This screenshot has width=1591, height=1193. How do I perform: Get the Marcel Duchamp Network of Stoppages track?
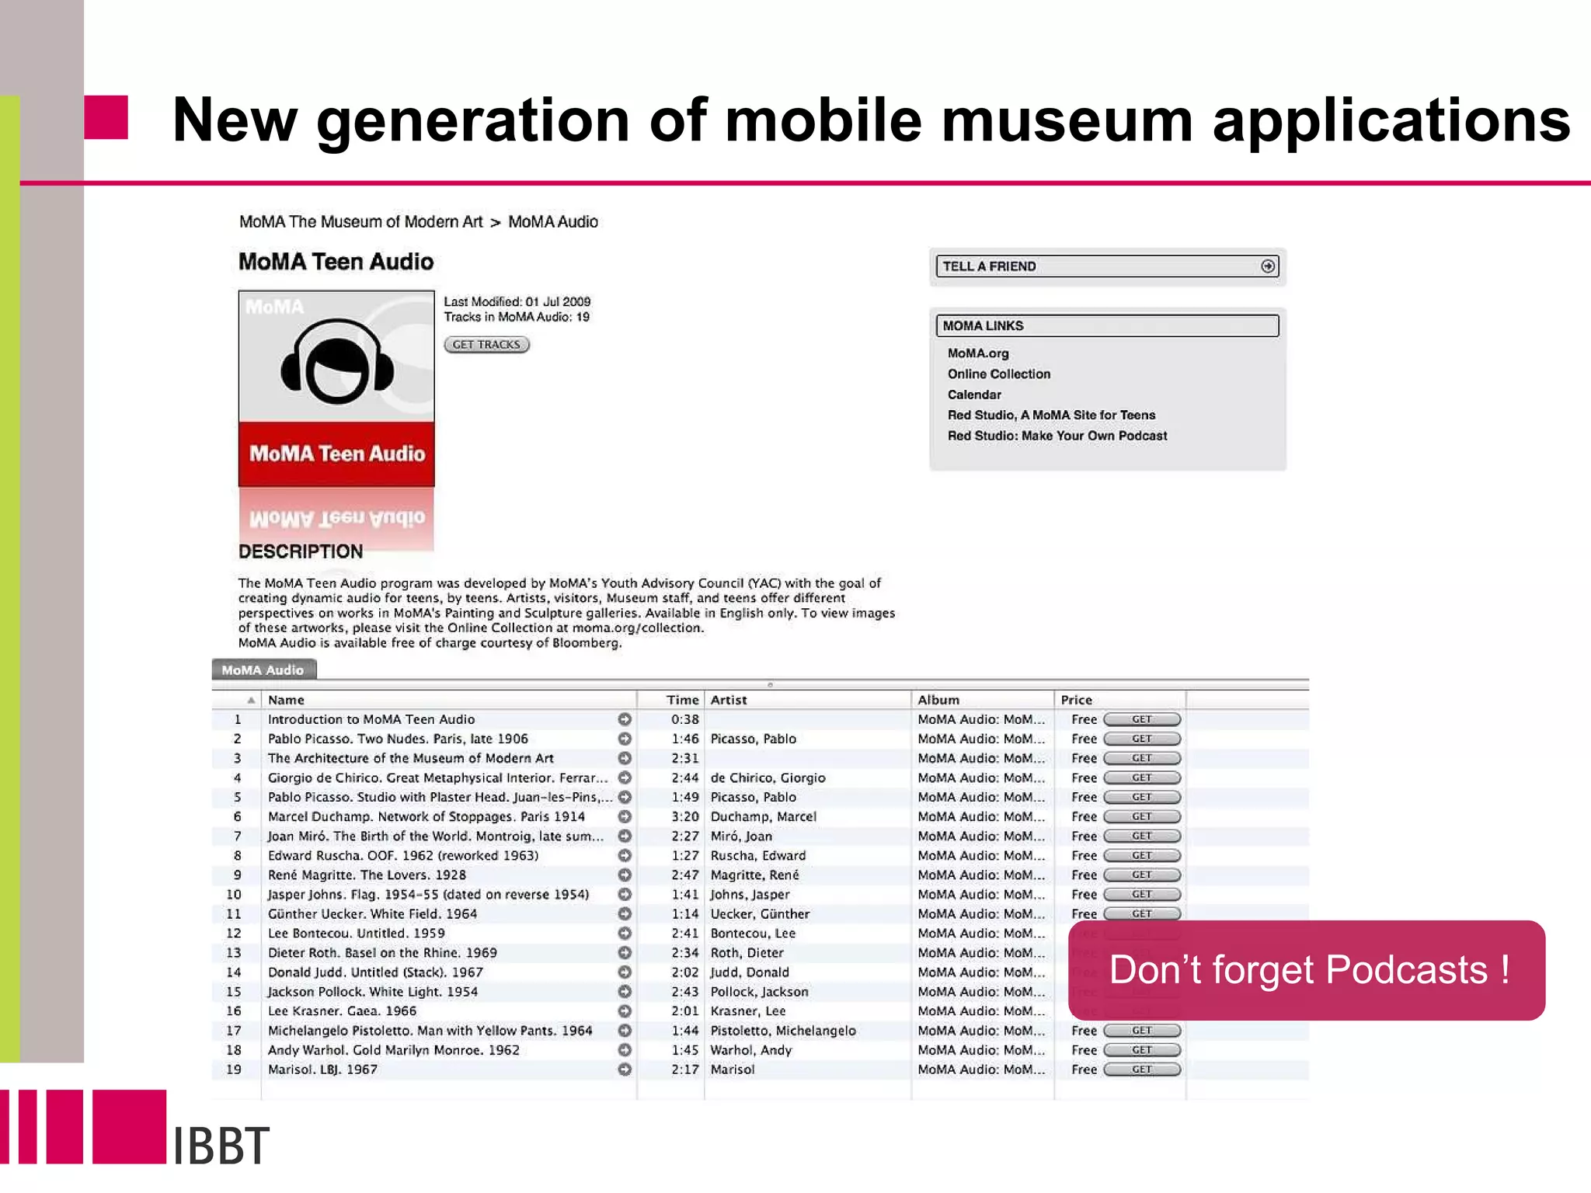click(1142, 816)
